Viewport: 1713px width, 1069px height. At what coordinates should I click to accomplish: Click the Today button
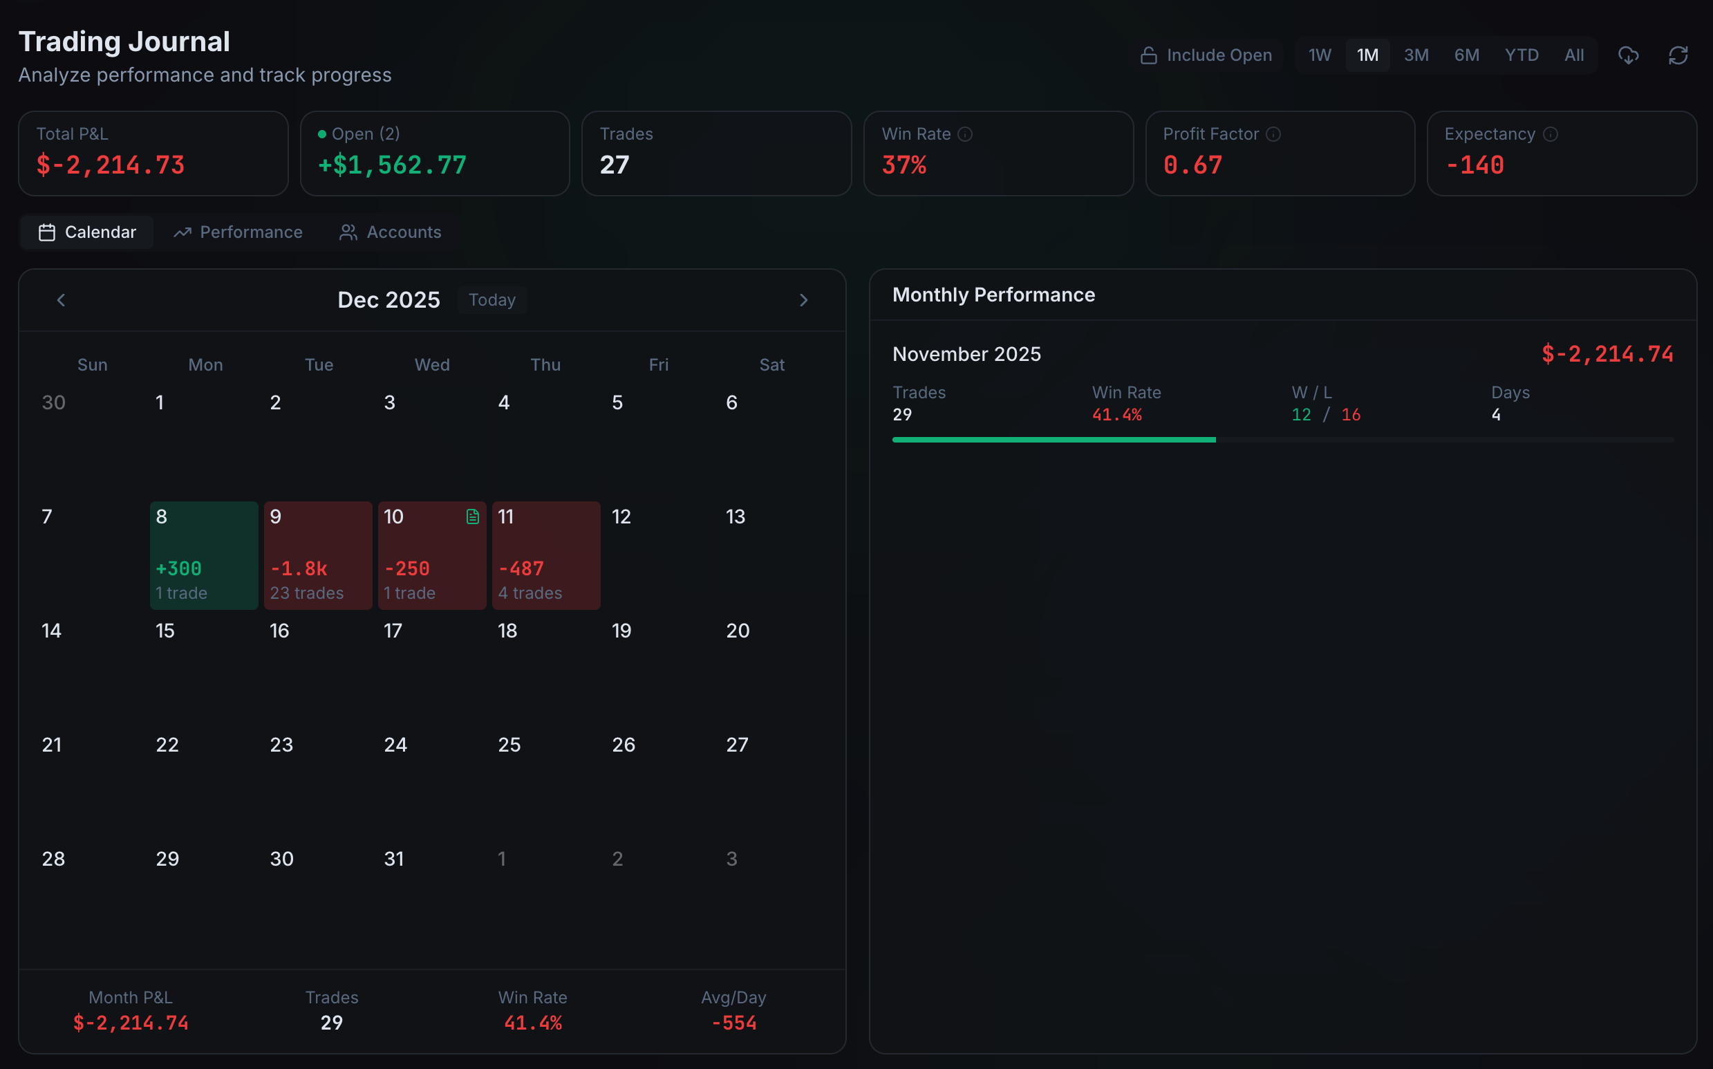(x=492, y=299)
